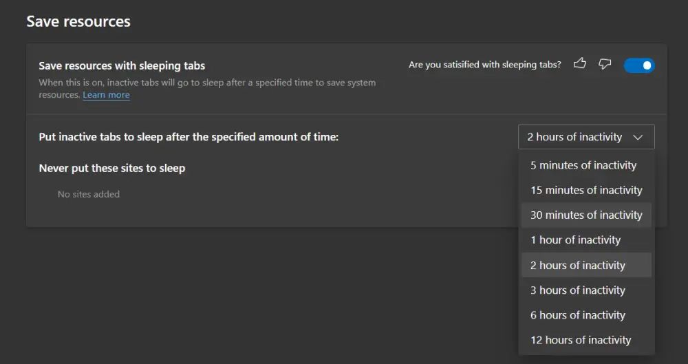Click the Save resources page heading
The width and height of the screenshot is (688, 364).
78,21
